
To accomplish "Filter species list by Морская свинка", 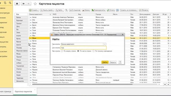I will (21, 51).
